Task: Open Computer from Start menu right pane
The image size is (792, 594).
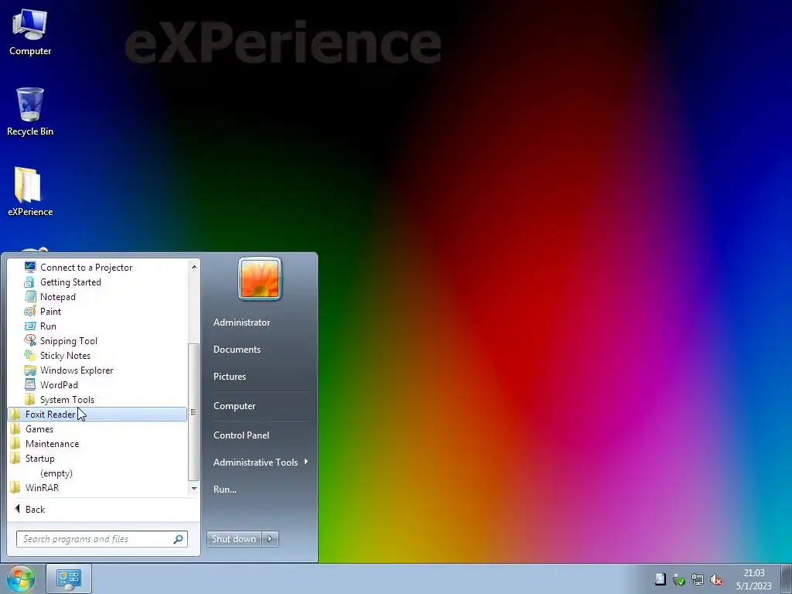Action: pyautogui.click(x=234, y=406)
